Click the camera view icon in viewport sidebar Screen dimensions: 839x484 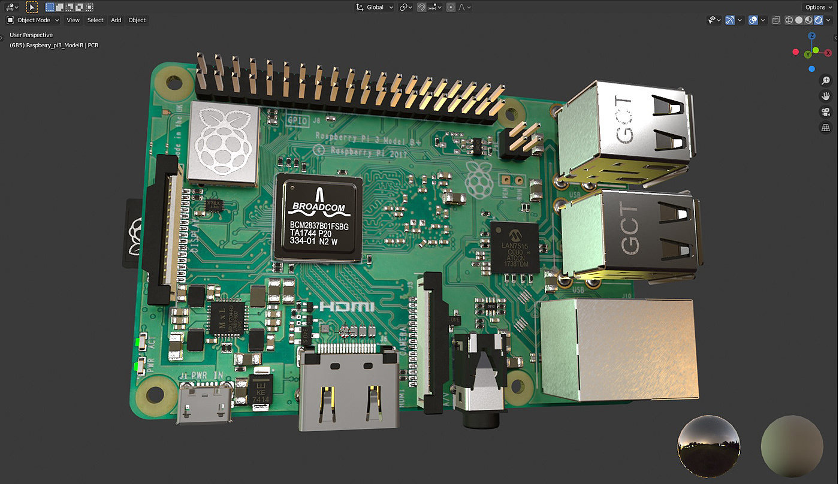(x=826, y=111)
